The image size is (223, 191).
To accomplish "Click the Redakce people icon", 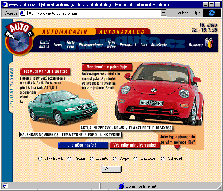I will coord(209,43).
